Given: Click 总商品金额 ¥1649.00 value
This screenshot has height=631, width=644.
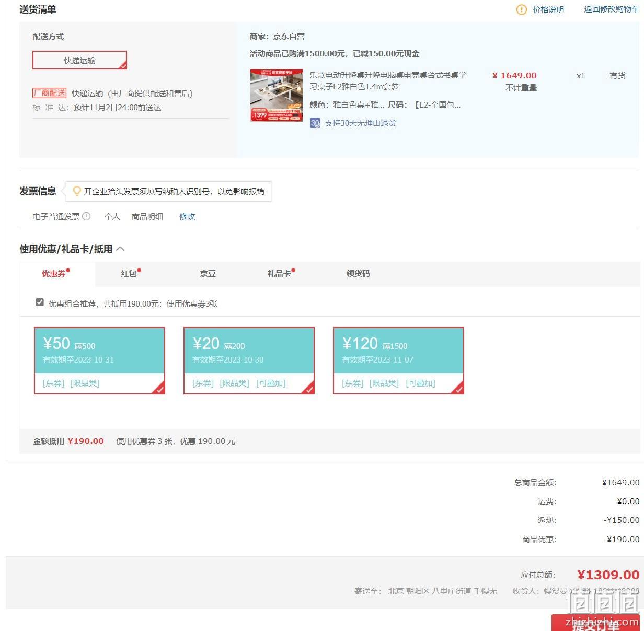Looking at the screenshot, I should coord(620,483).
